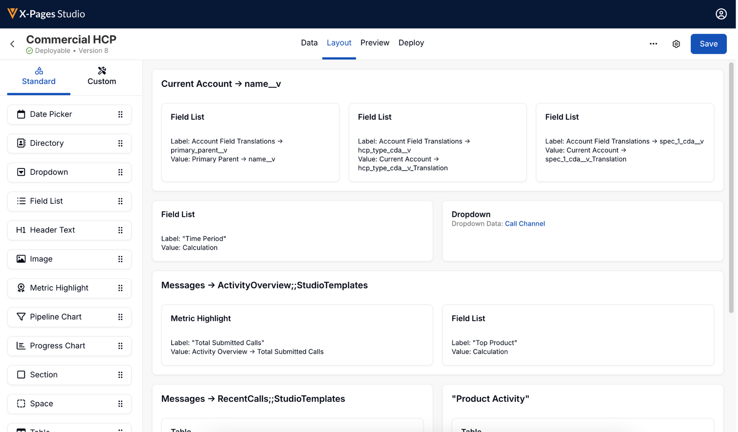Select the Date Picker calendar icon
Screen dimensions: 738x432
point(21,114)
